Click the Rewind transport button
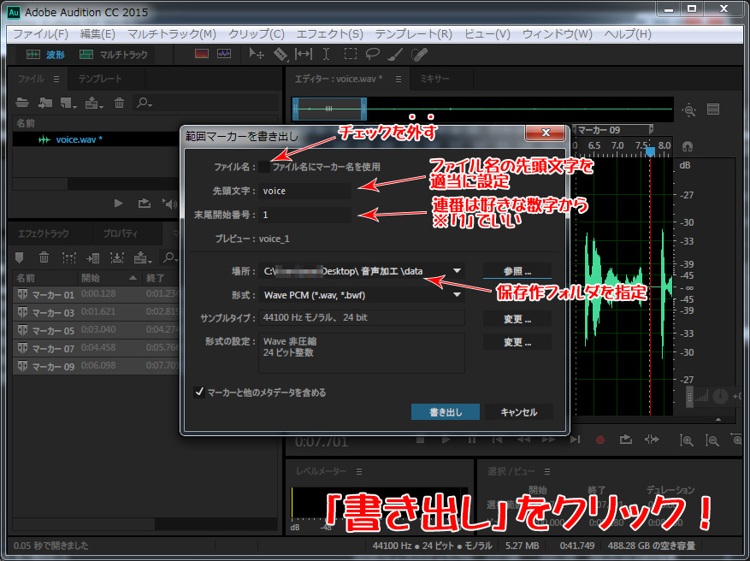750x561 pixels. point(523,440)
